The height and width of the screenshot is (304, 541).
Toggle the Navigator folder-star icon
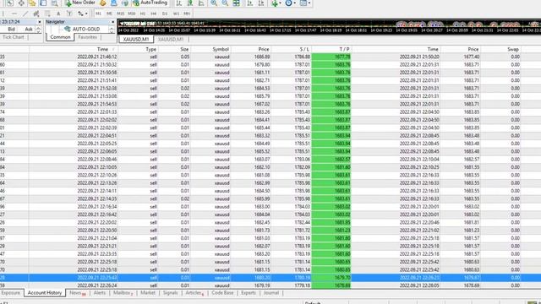pyautogui.click(x=32, y=3)
